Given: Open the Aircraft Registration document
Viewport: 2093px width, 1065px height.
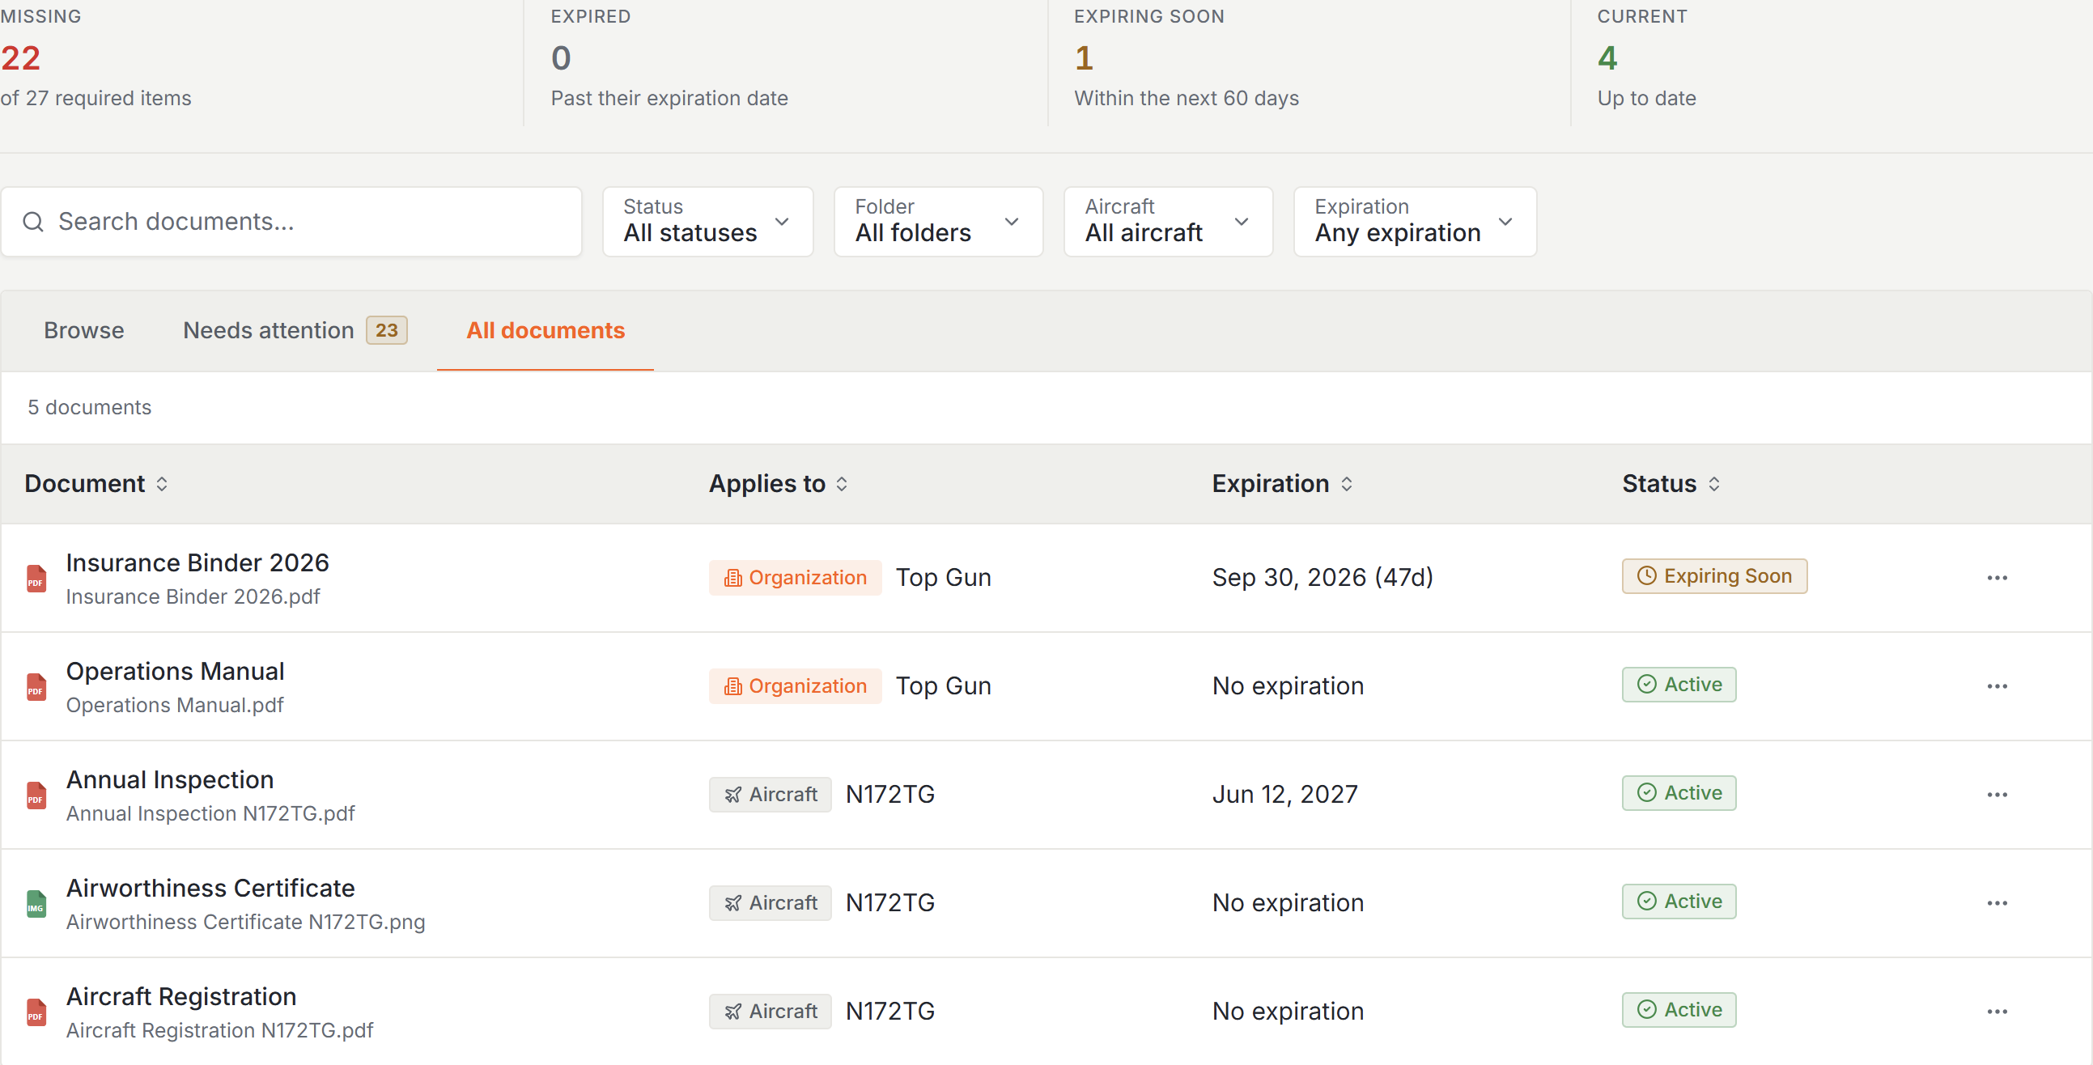Looking at the screenshot, I should [181, 997].
